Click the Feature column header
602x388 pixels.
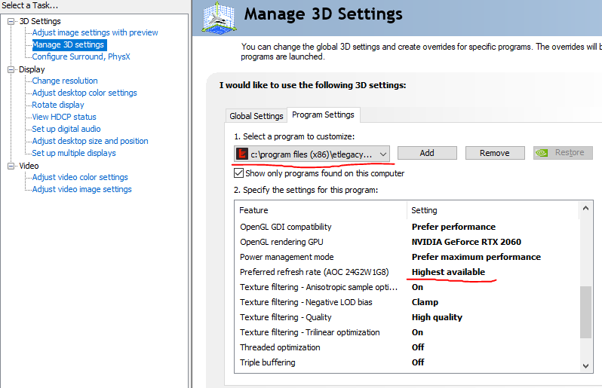click(x=321, y=210)
